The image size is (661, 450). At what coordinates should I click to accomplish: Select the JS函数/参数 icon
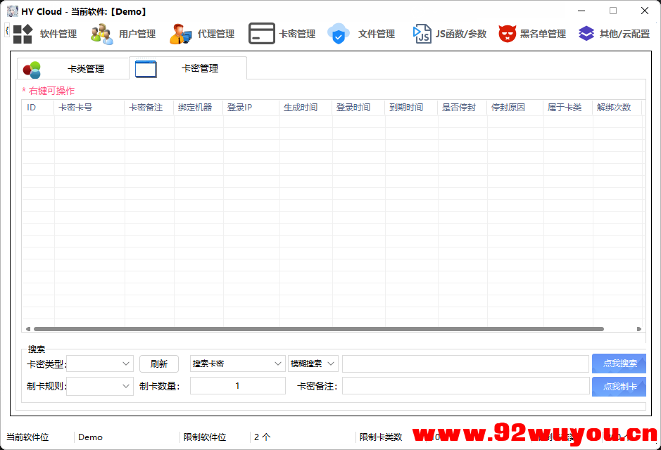pyautogui.click(x=422, y=33)
